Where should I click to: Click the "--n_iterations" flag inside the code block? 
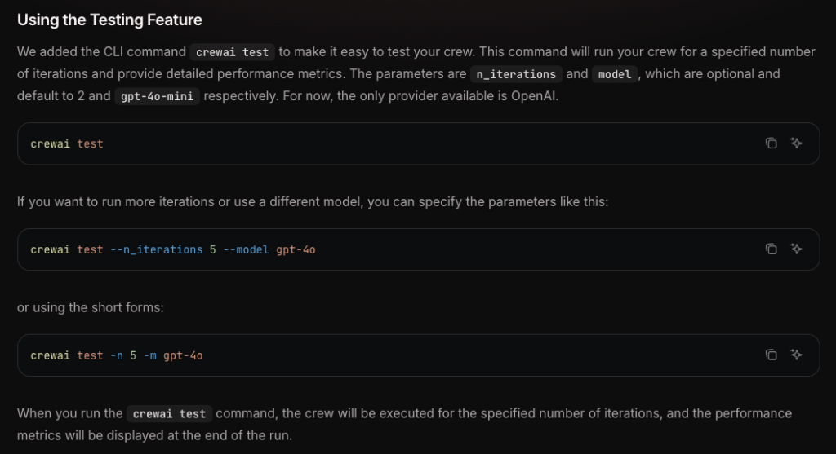(x=156, y=249)
